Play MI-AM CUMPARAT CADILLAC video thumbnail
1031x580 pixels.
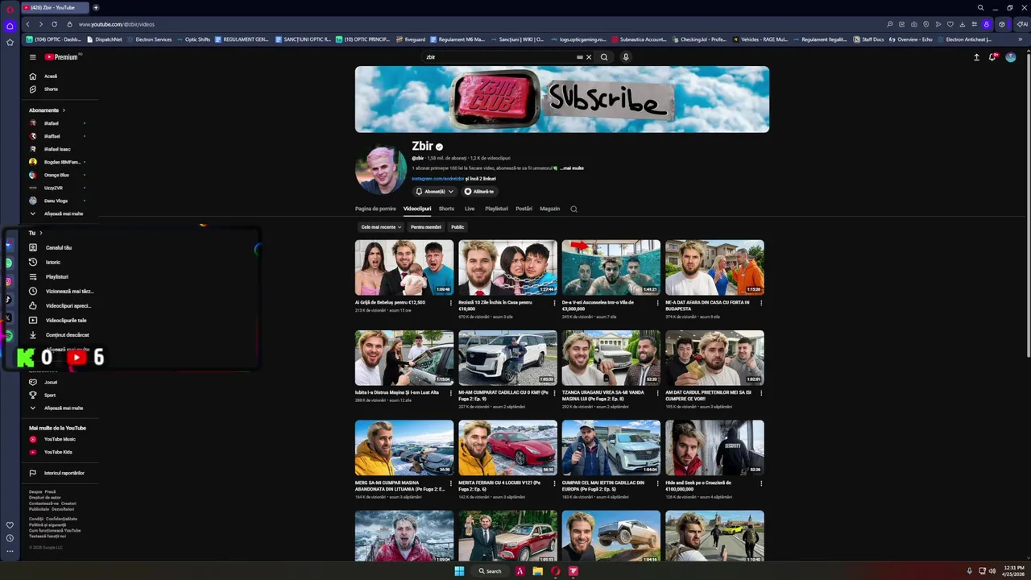click(507, 358)
